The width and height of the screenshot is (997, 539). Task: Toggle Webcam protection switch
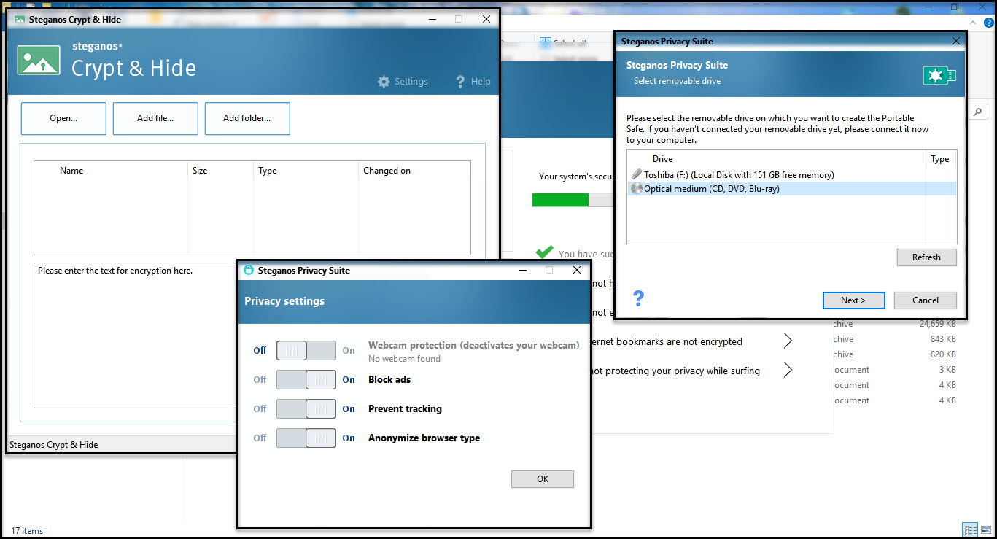pyautogui.click(x=306, y=350)
